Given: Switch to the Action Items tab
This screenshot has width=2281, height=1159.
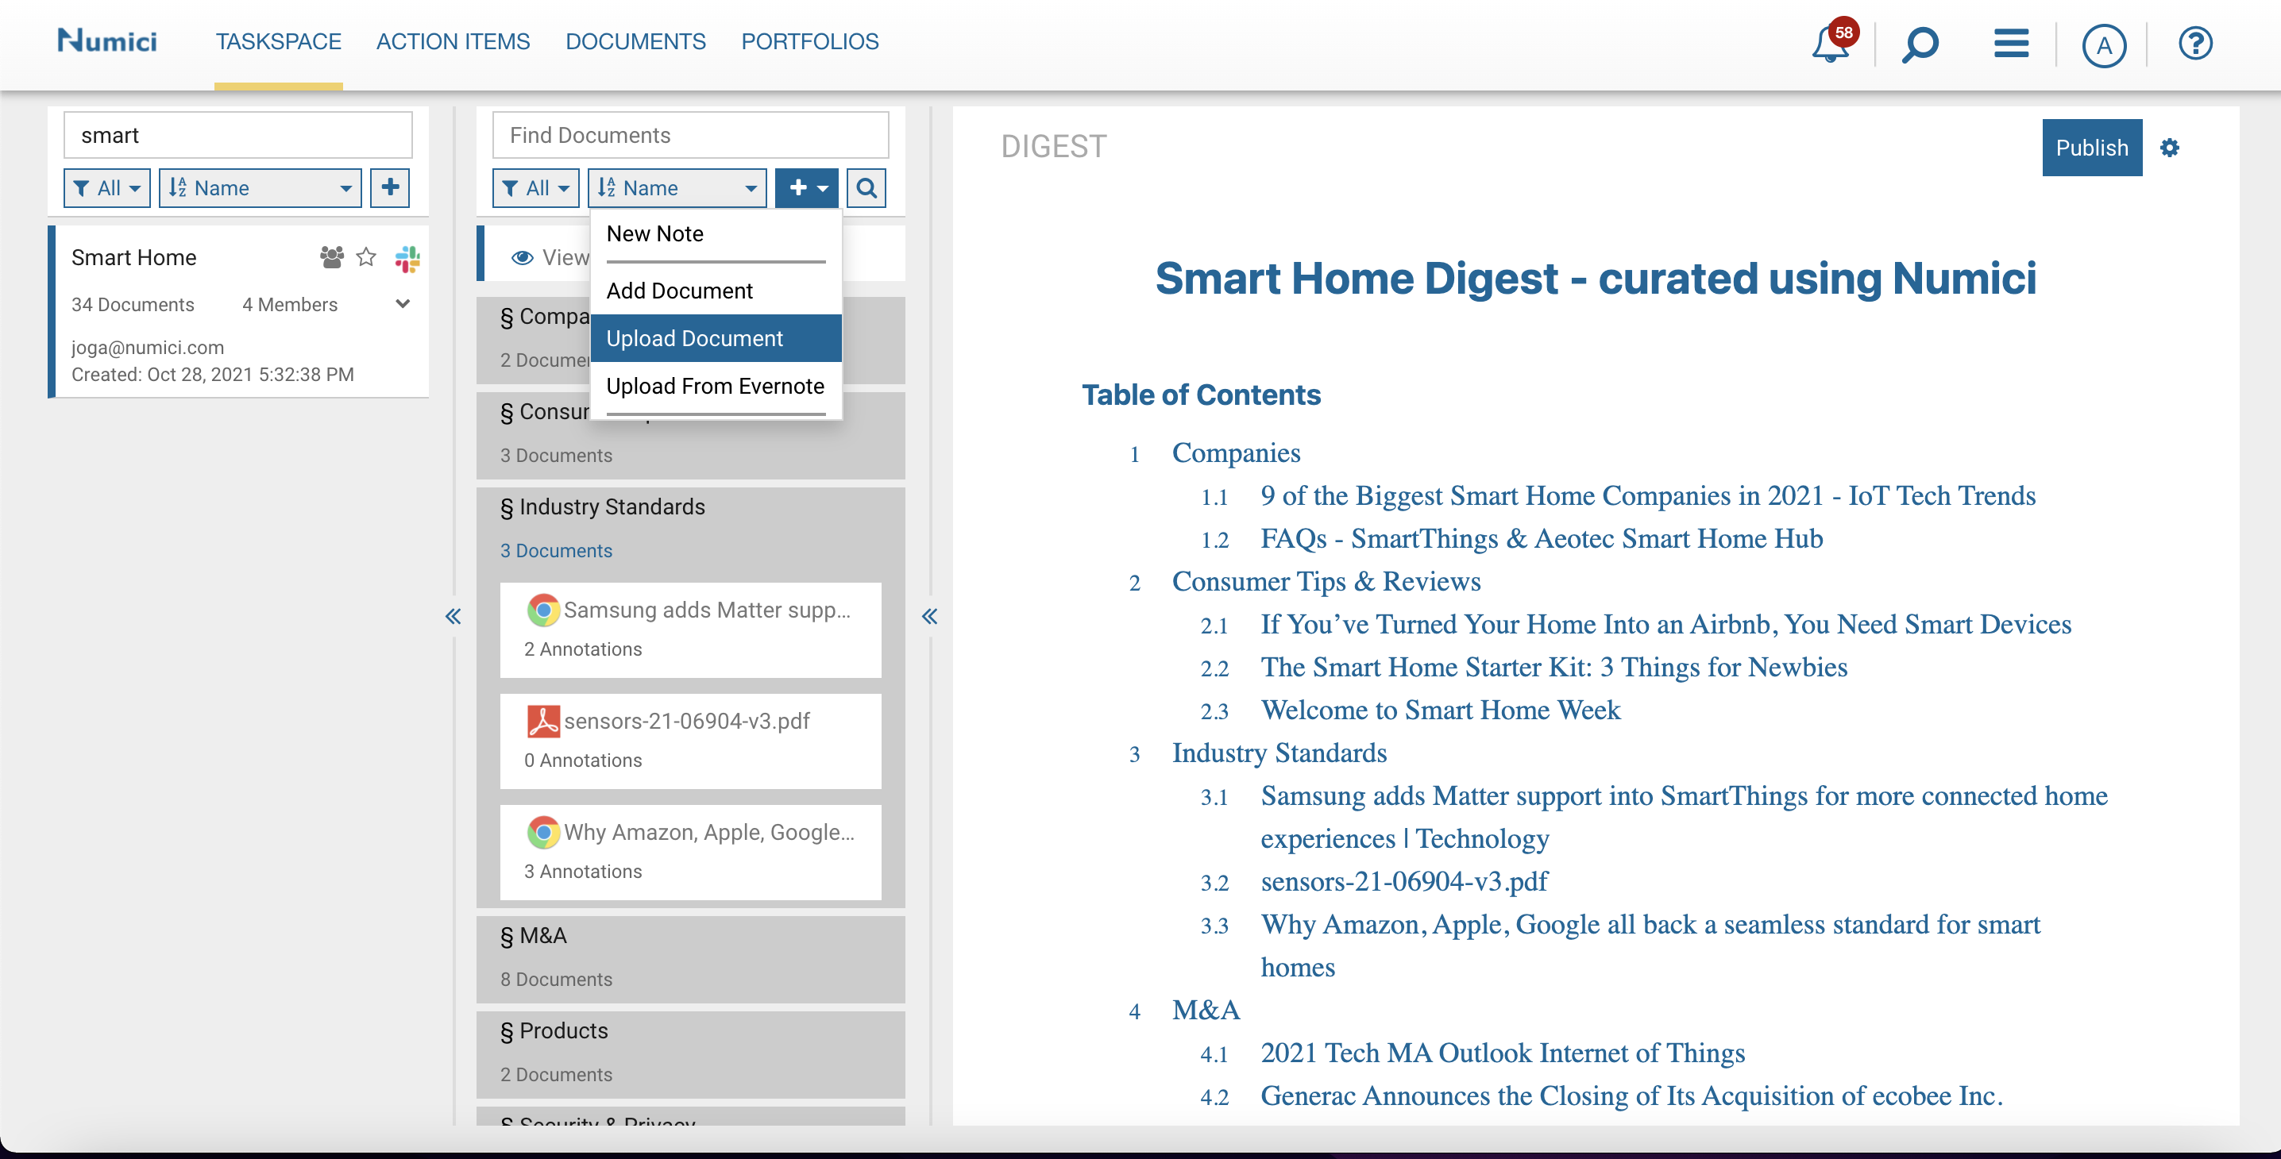Looking at the screenshot, I should click(x=453, y=41).
